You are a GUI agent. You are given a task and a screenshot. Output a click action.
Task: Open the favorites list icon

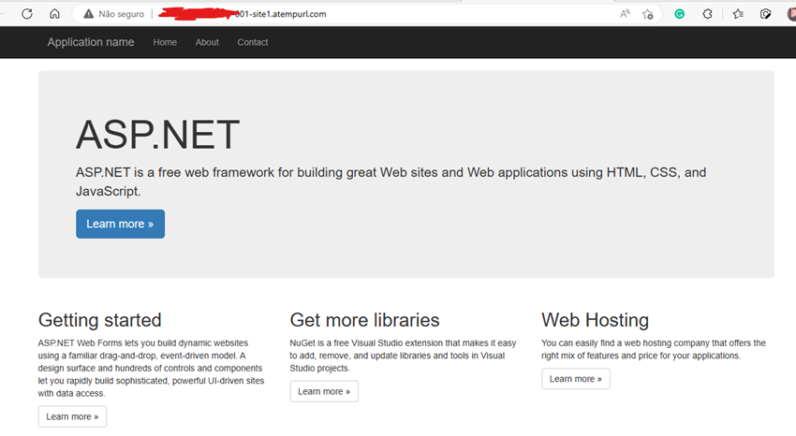tap(738, 14)
